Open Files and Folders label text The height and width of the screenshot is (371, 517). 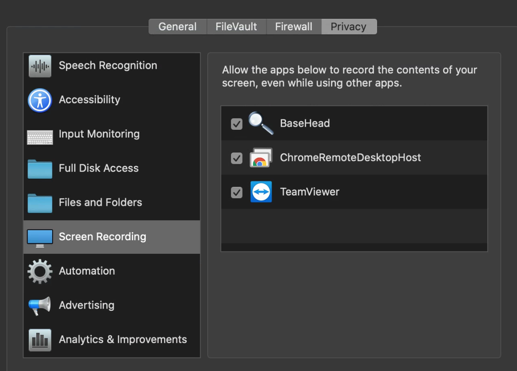click(x=100, y=202)
